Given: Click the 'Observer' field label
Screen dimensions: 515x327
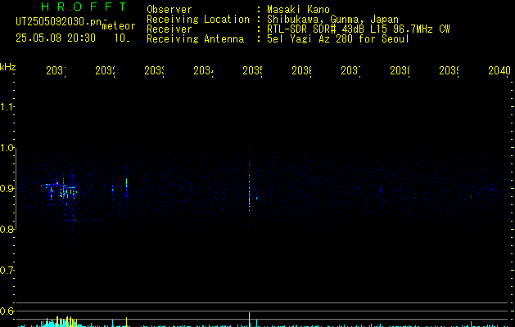Looking at the screenshot, I should coord(169,10).
